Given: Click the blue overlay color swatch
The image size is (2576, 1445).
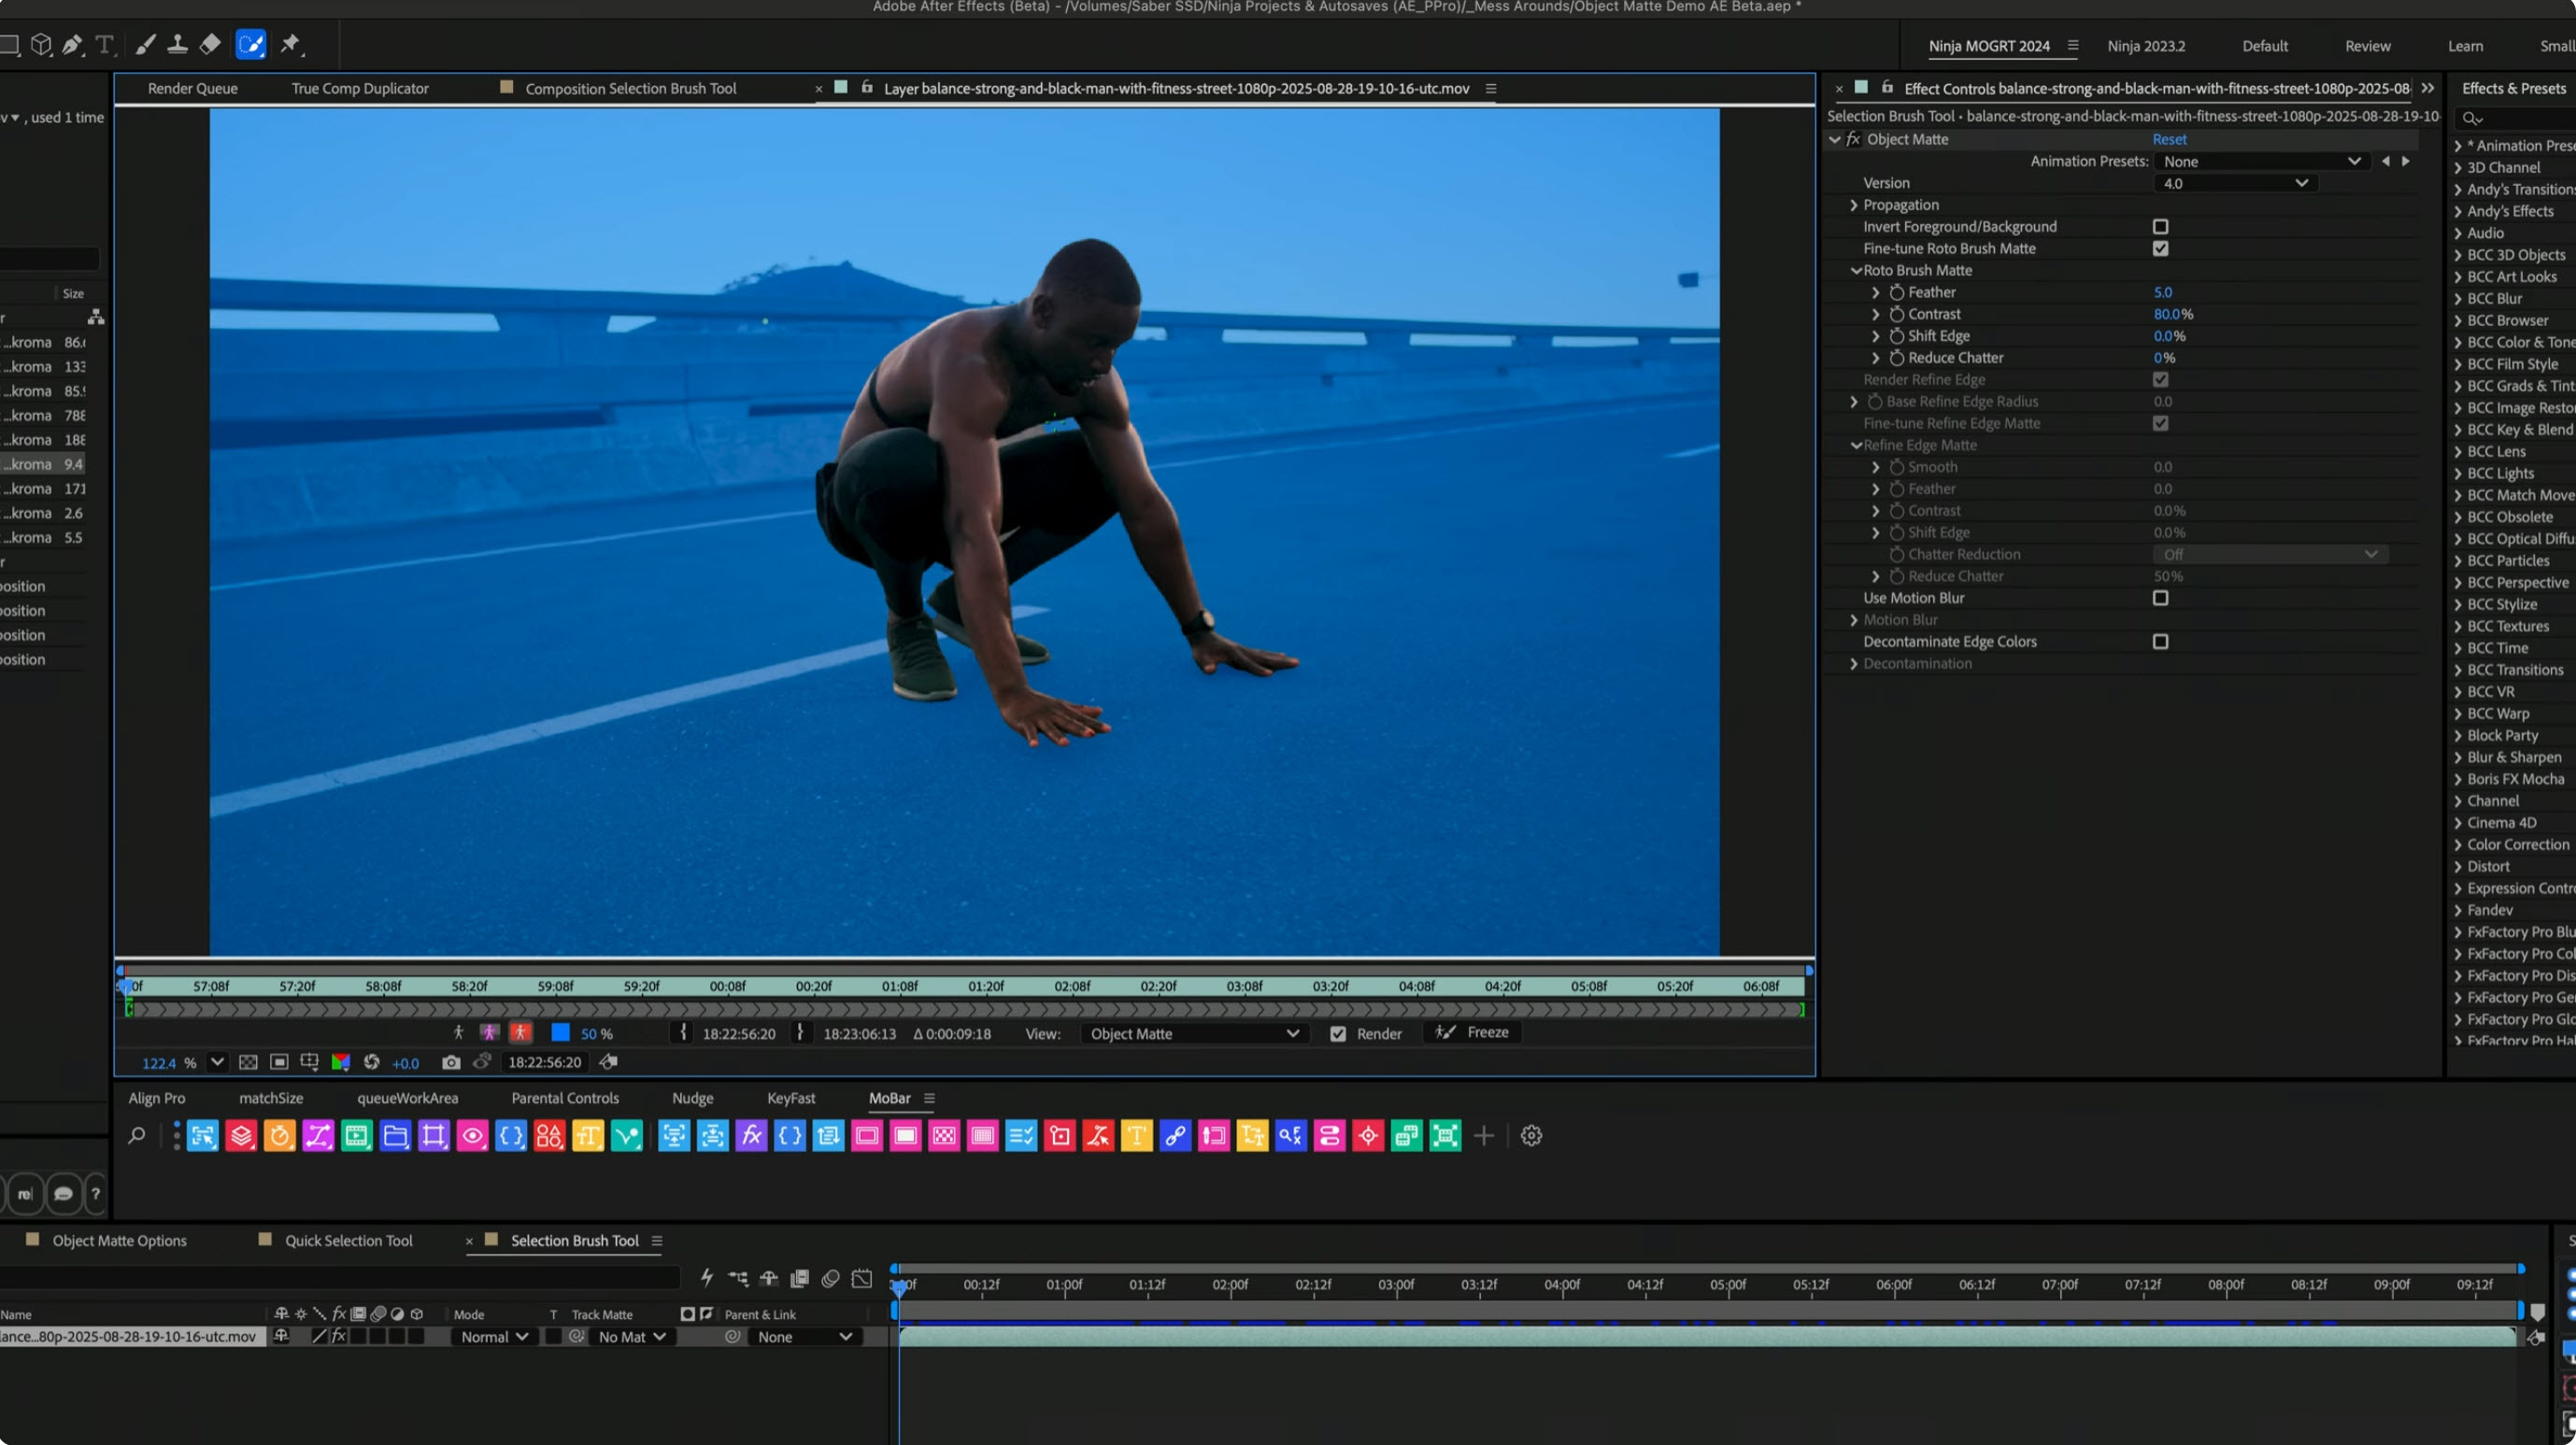Looking at the screenshot, I should [x=561, y=1033].
